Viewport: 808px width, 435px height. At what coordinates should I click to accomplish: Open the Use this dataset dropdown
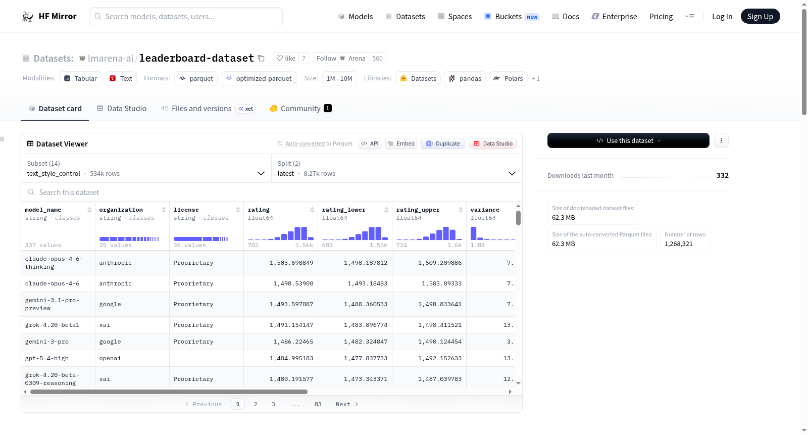point(628,140)
